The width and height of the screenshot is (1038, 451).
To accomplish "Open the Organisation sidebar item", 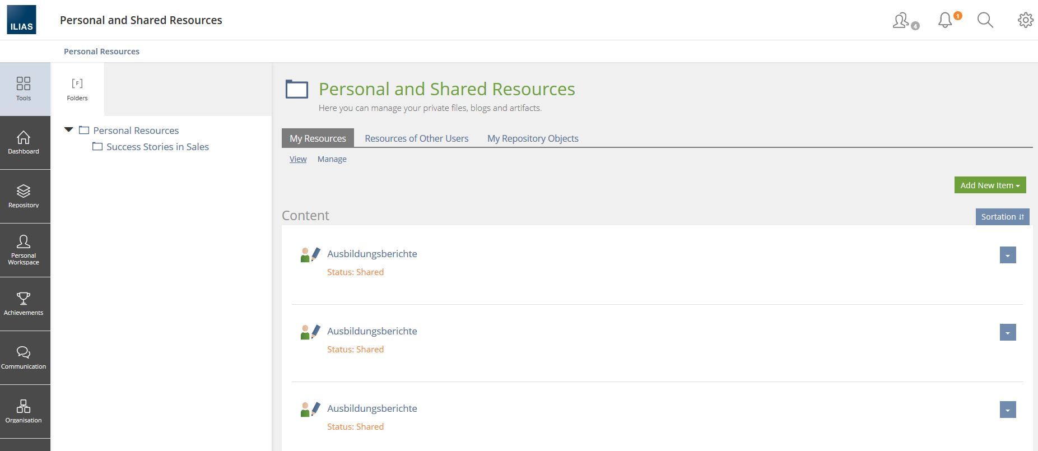I will [24, 412].
